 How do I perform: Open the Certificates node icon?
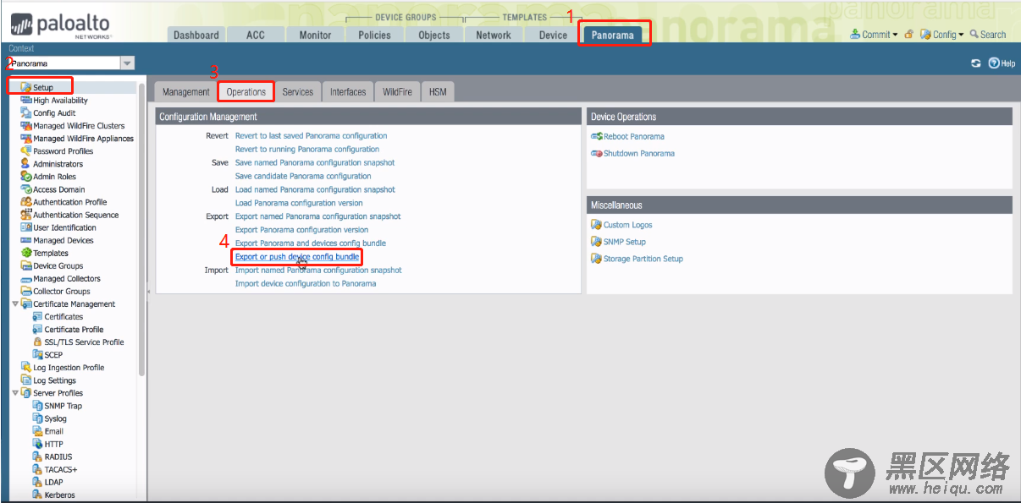coord(37,317)
